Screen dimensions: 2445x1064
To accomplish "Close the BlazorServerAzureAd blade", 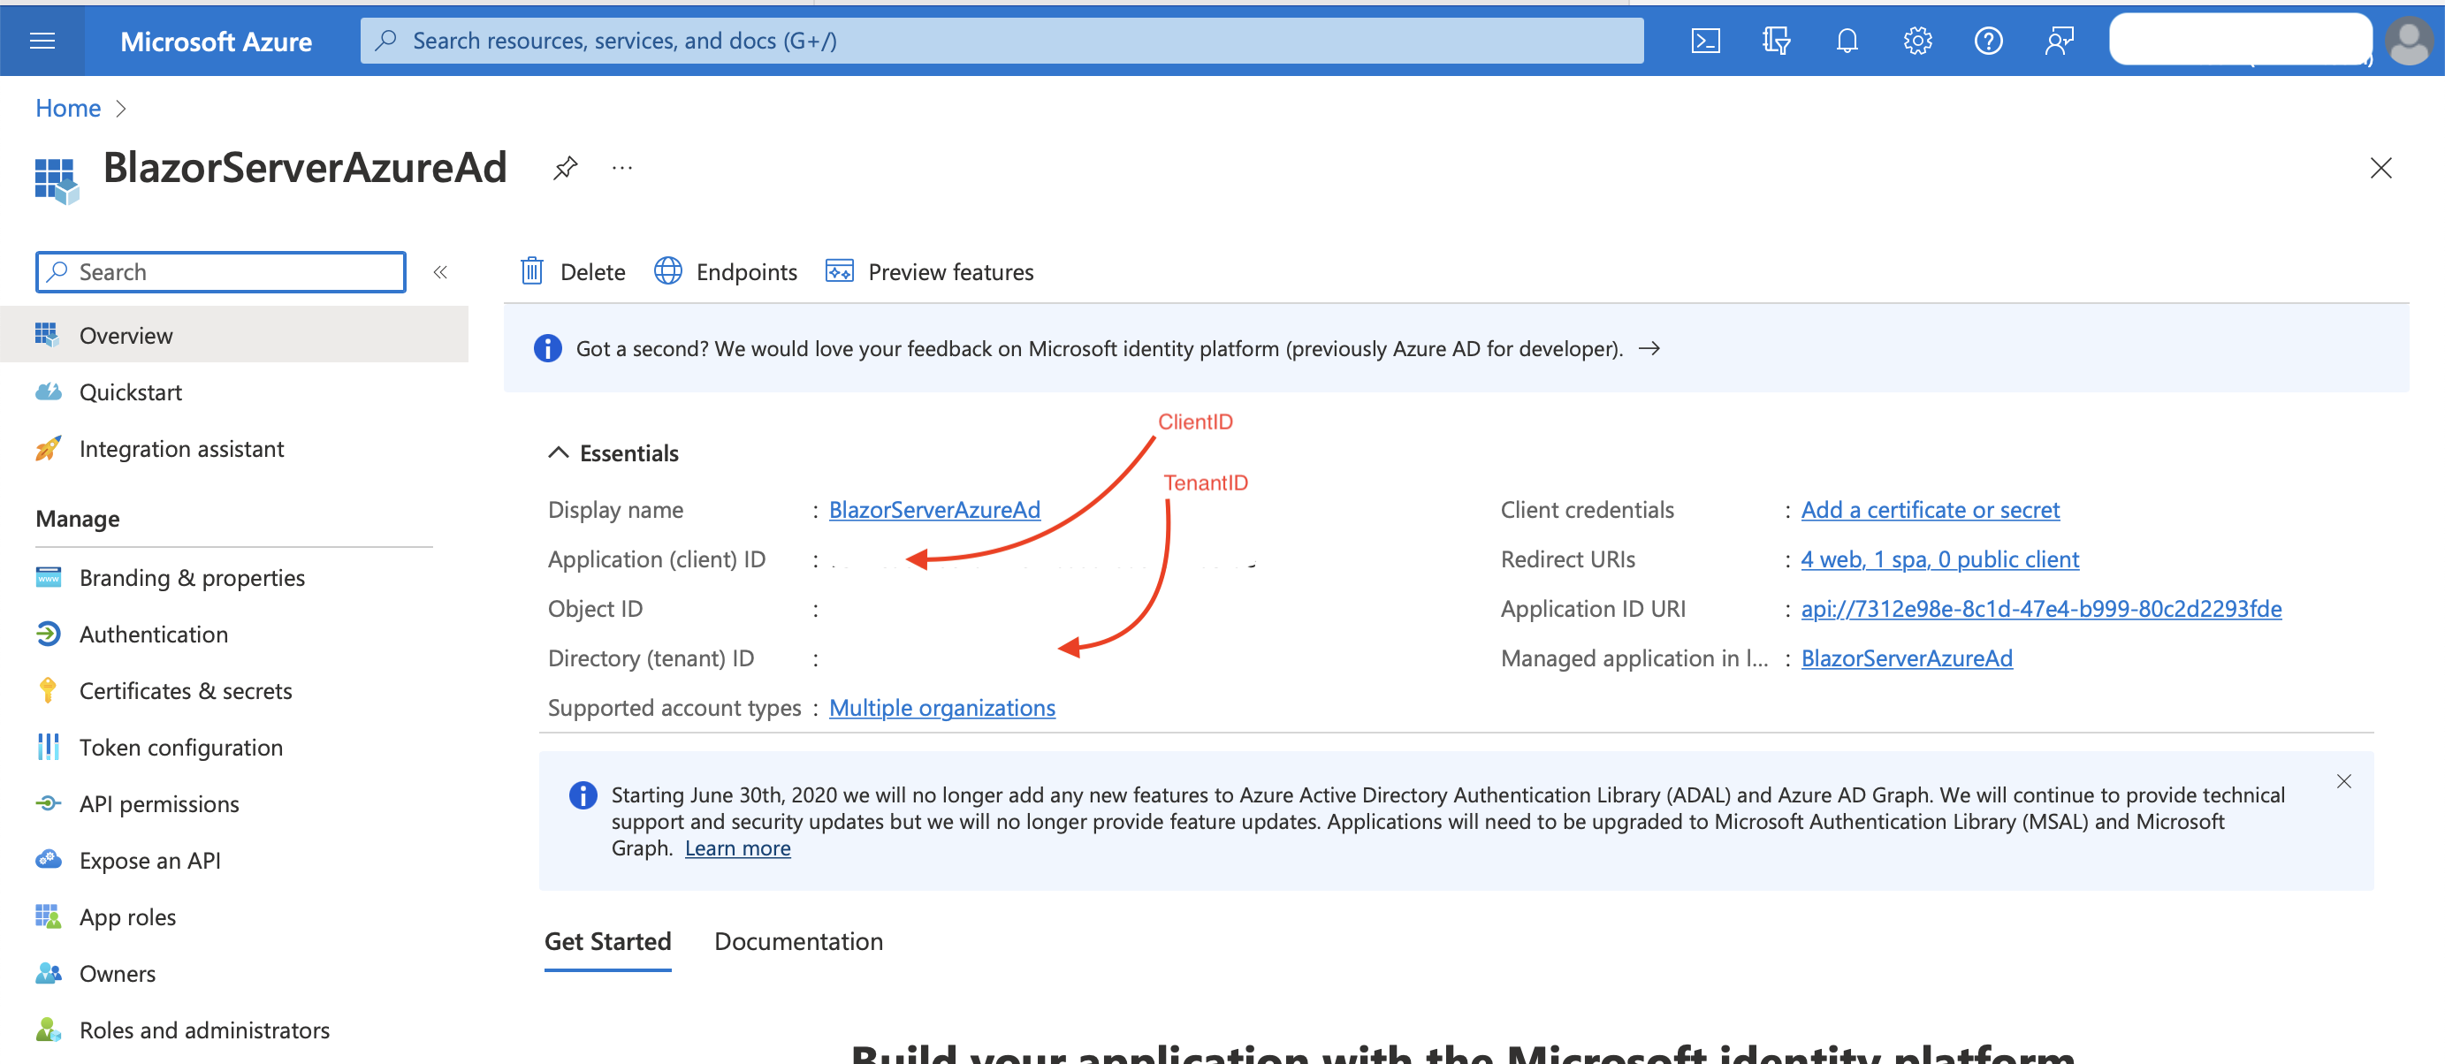I will [2380, 168].
